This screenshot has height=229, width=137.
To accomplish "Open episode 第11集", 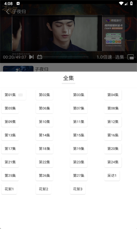I will coord(79,122).
